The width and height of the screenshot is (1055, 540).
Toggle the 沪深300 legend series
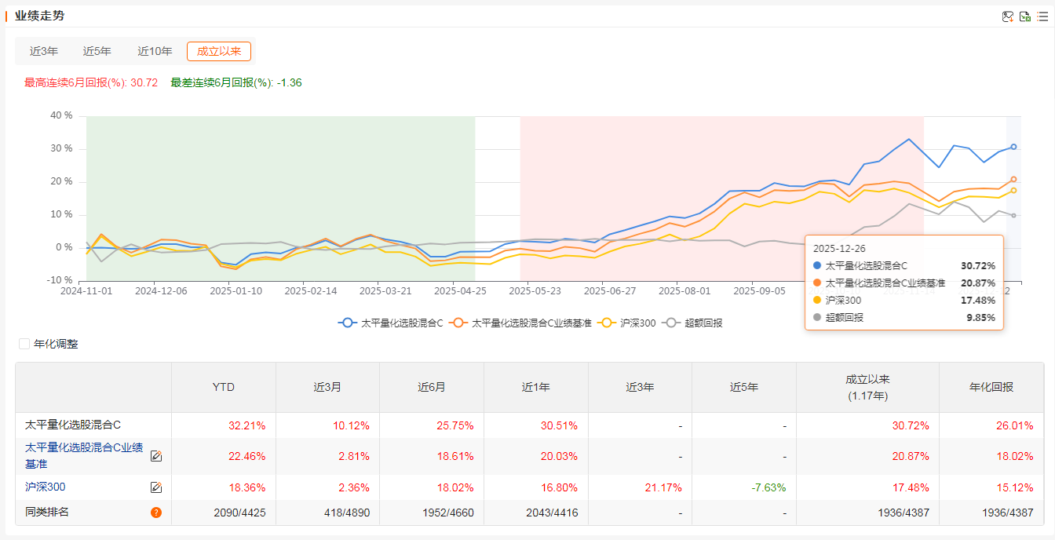tap(626, 323)
